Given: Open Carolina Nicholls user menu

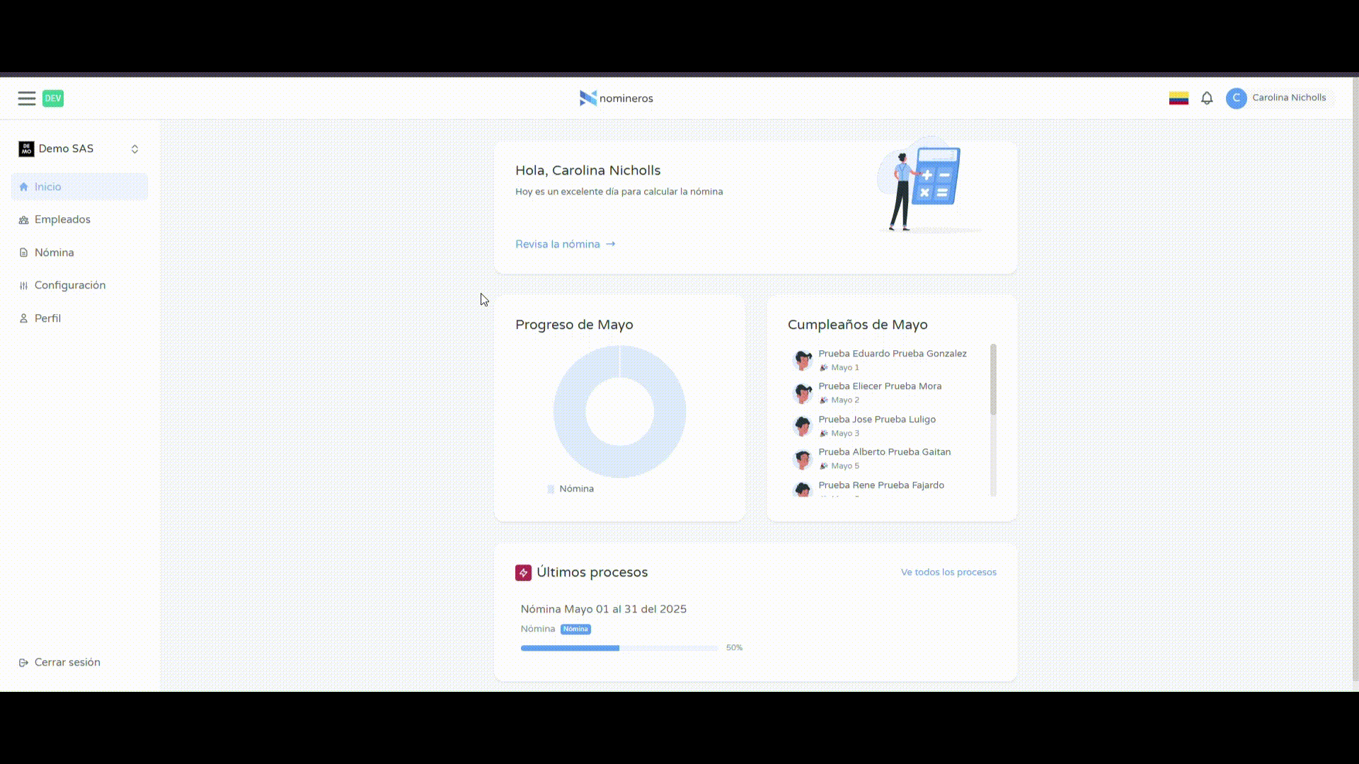Looking at the screenshot, I should (x=1288, y=98).
